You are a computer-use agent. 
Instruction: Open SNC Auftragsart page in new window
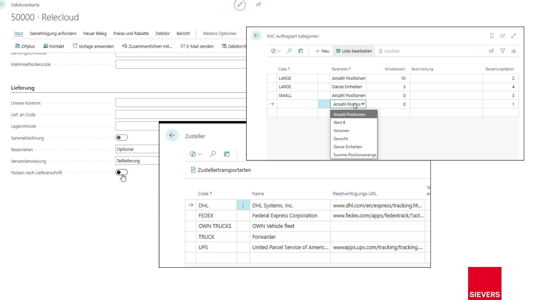503,36
